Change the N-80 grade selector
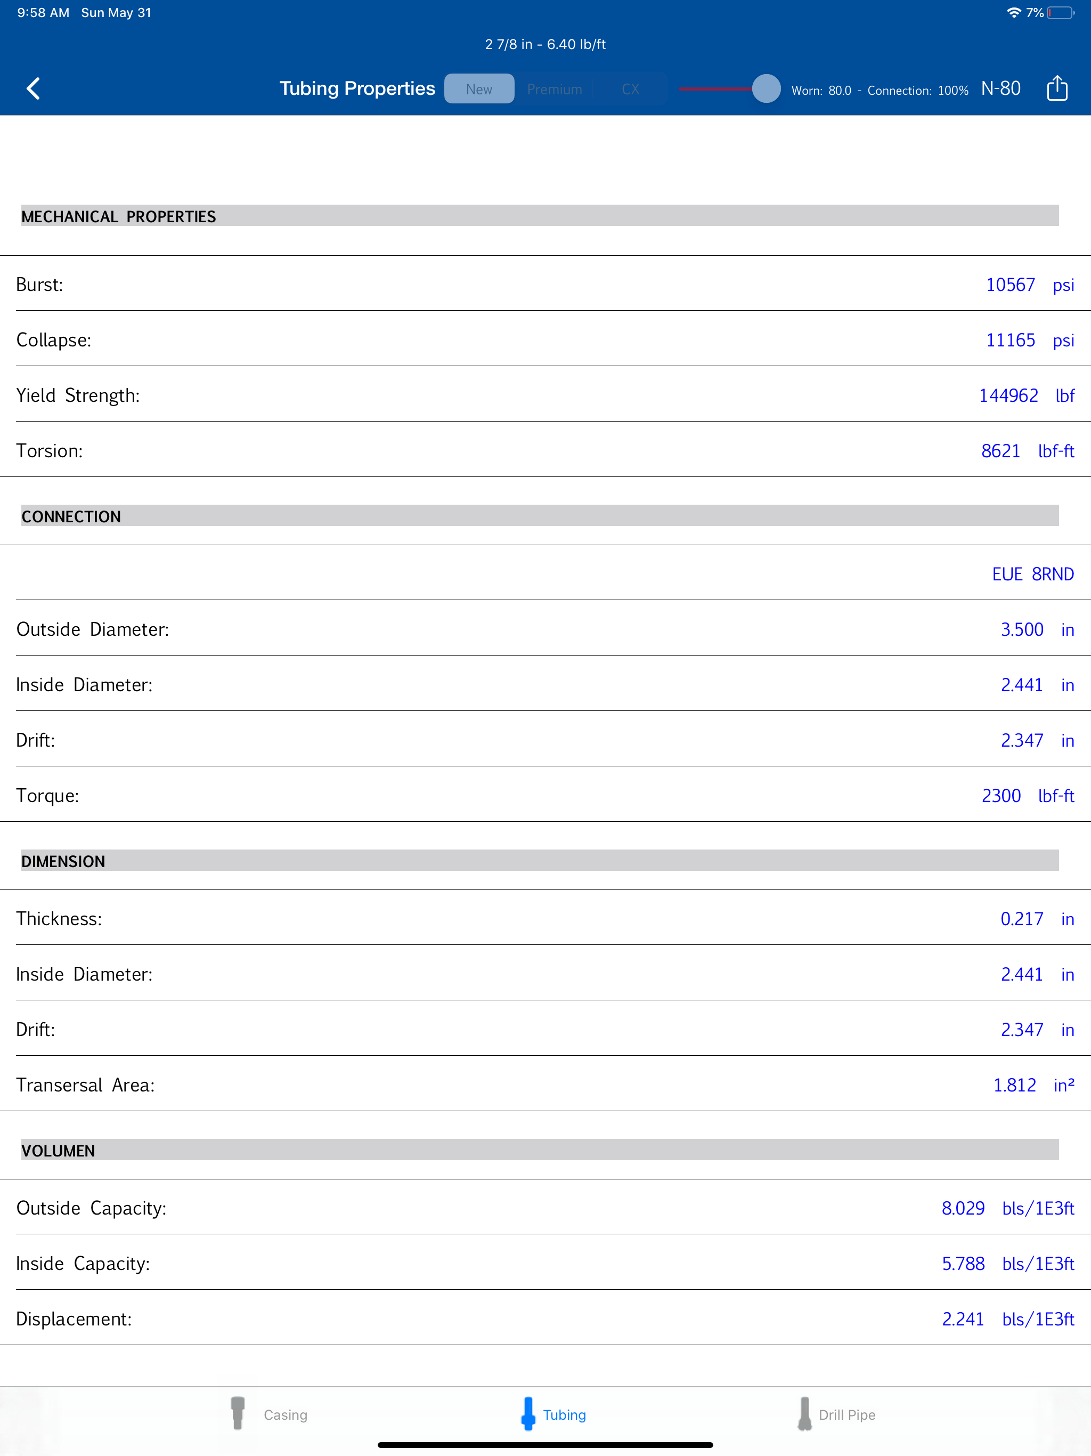 1000,88
